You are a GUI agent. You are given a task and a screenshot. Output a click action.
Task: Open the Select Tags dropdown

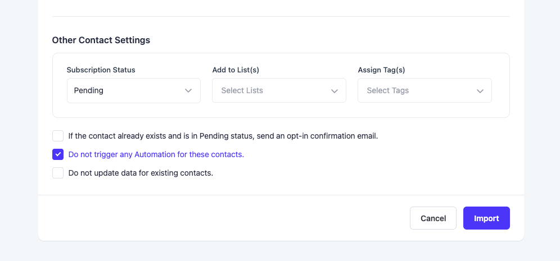(424, 90)
